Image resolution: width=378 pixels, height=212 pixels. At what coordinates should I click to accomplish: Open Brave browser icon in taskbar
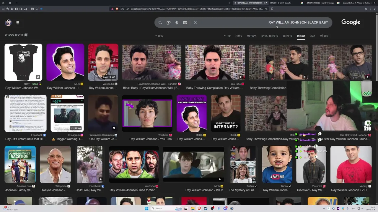199,208
